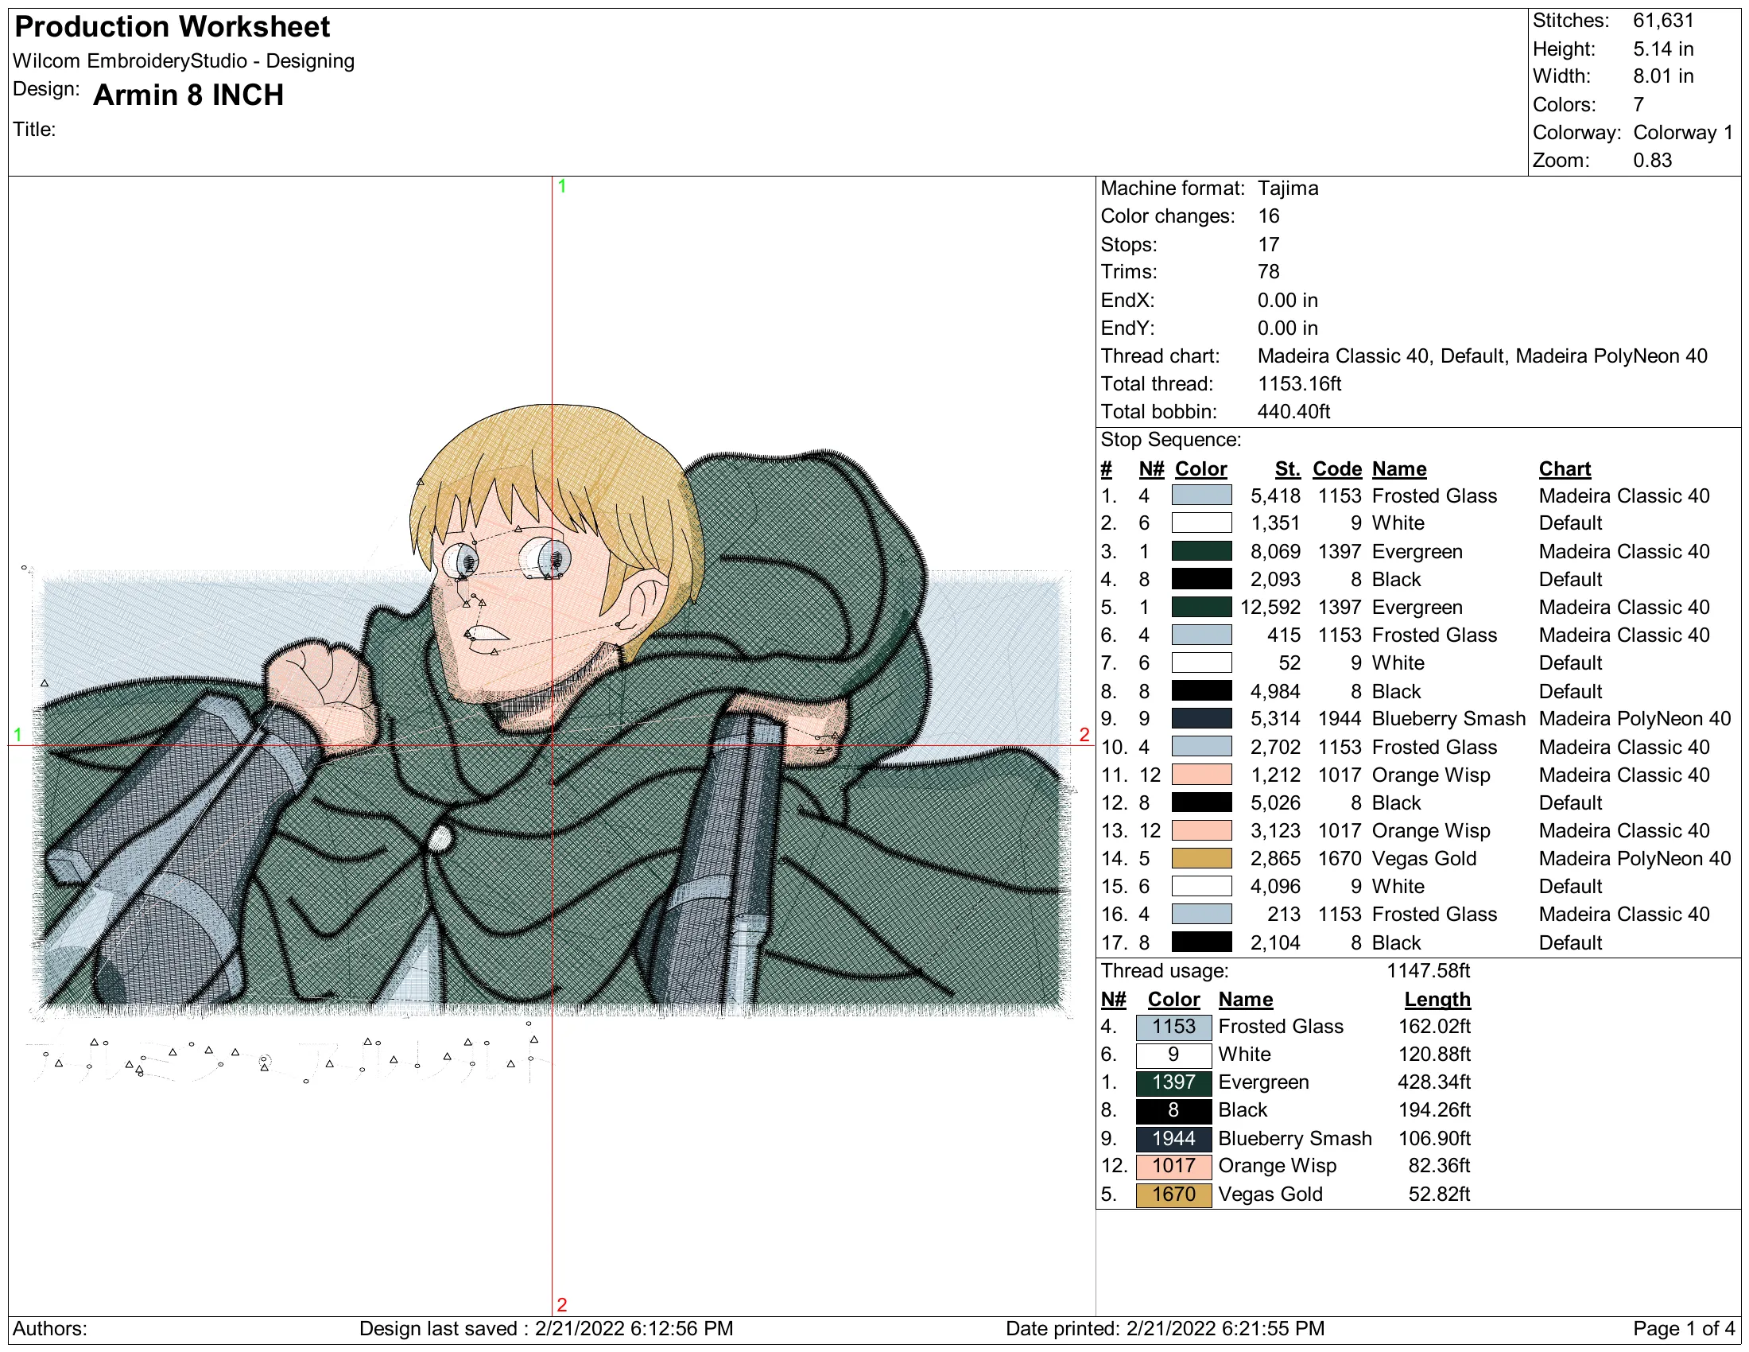Image resolution: width=1749 pixels, height=1352 pixels.
Task: Click the Name header in Stop Sequence
Action: [1399, 469]
